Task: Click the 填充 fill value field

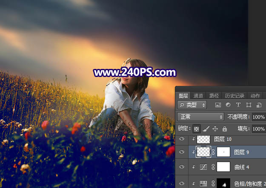Action: [x=258, y=128]
